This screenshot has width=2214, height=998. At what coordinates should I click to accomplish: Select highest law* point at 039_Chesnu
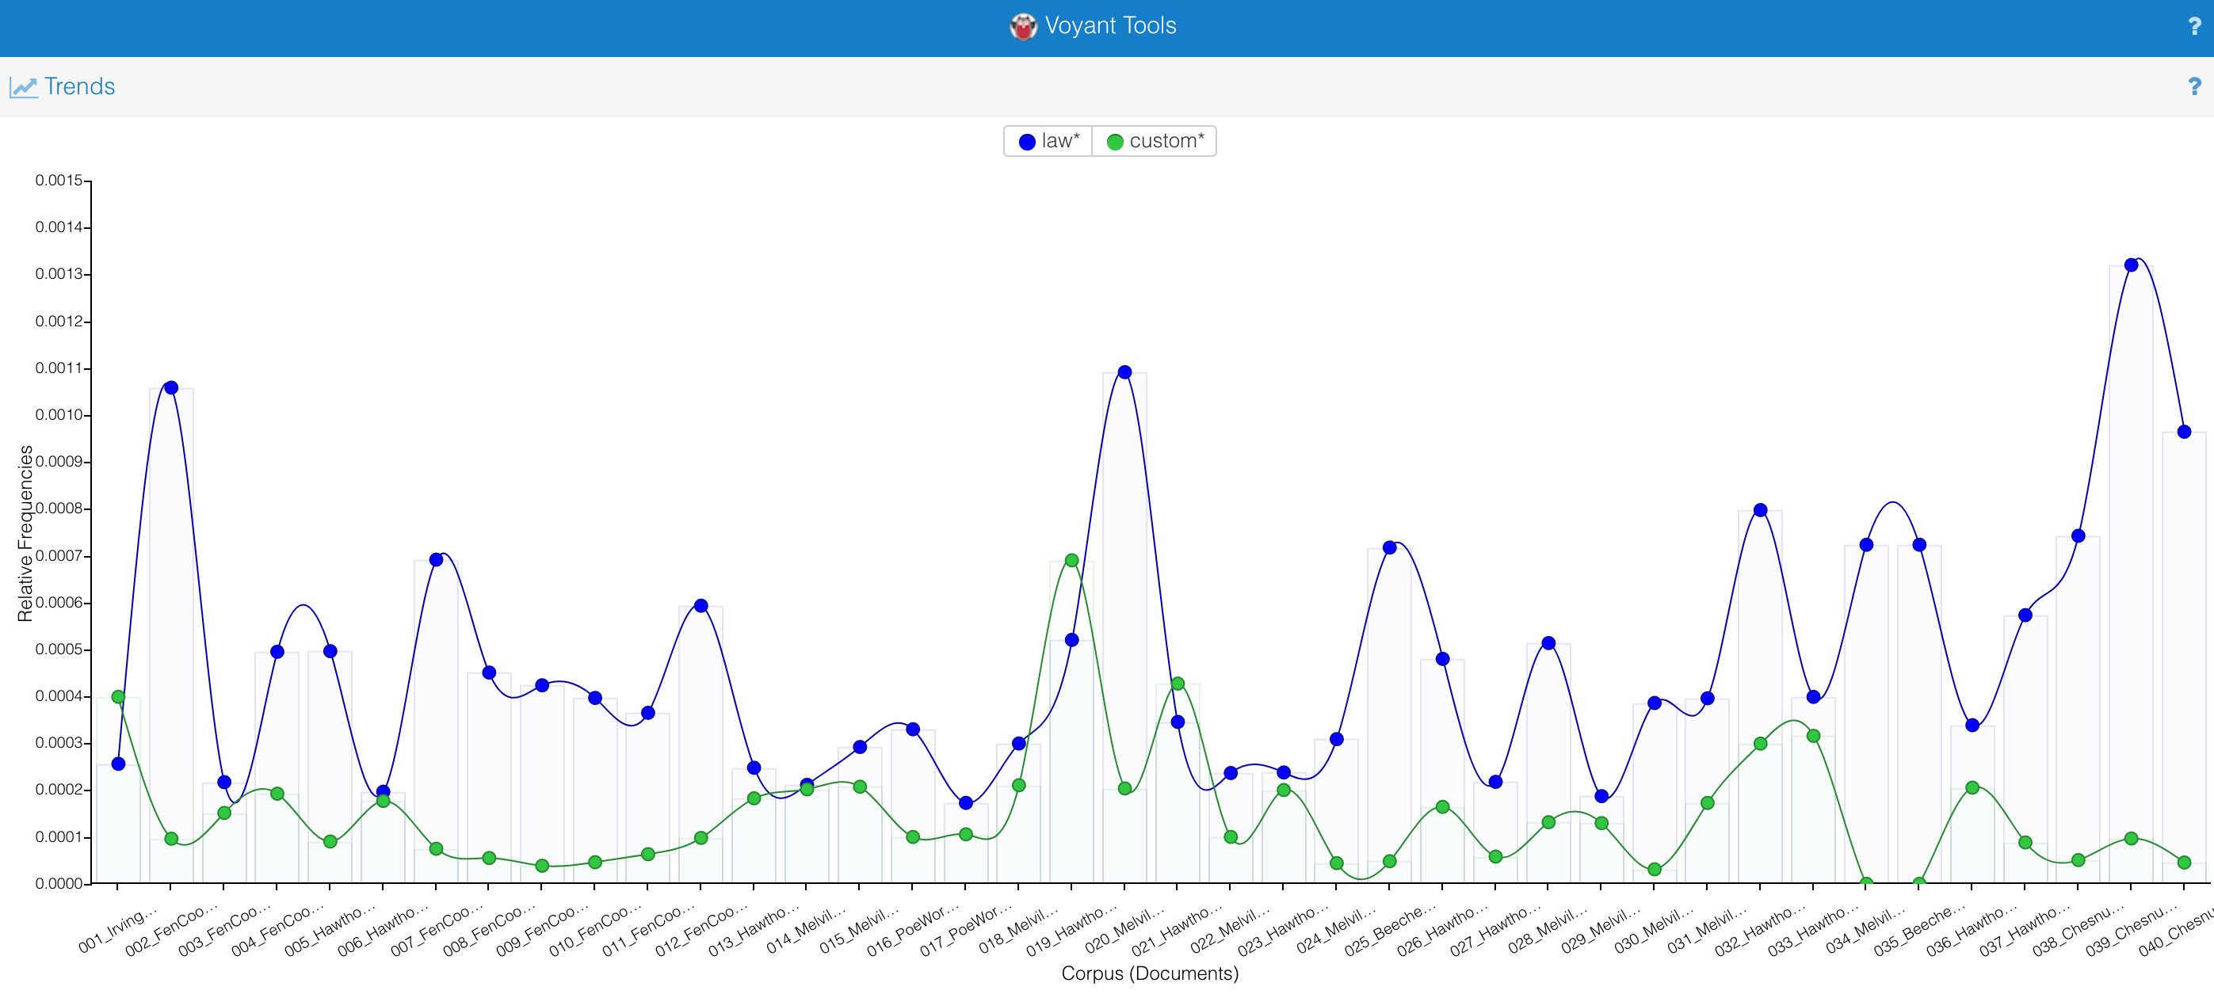point(2131,265)
